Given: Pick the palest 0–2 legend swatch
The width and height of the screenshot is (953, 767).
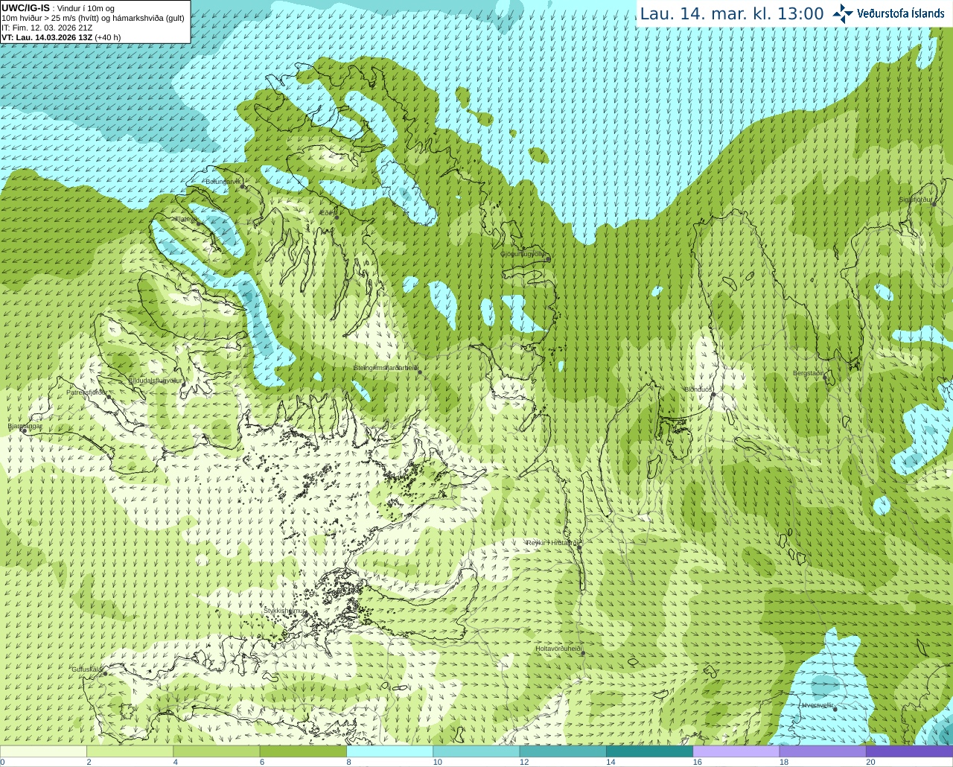Looking at the screenshot, I should point(43,751).
